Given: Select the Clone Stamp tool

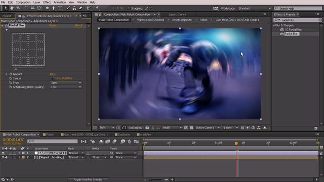Looking at the screenshot, I should coord(74,8).
